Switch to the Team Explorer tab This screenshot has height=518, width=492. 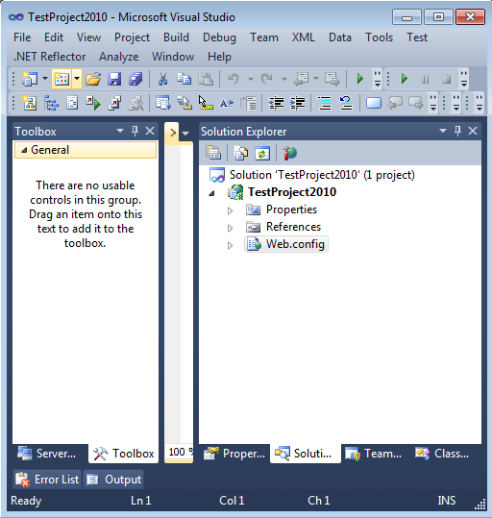pos(374,454)
